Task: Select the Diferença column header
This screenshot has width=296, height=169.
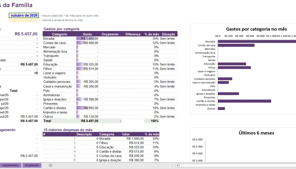Action: (133, 34)
